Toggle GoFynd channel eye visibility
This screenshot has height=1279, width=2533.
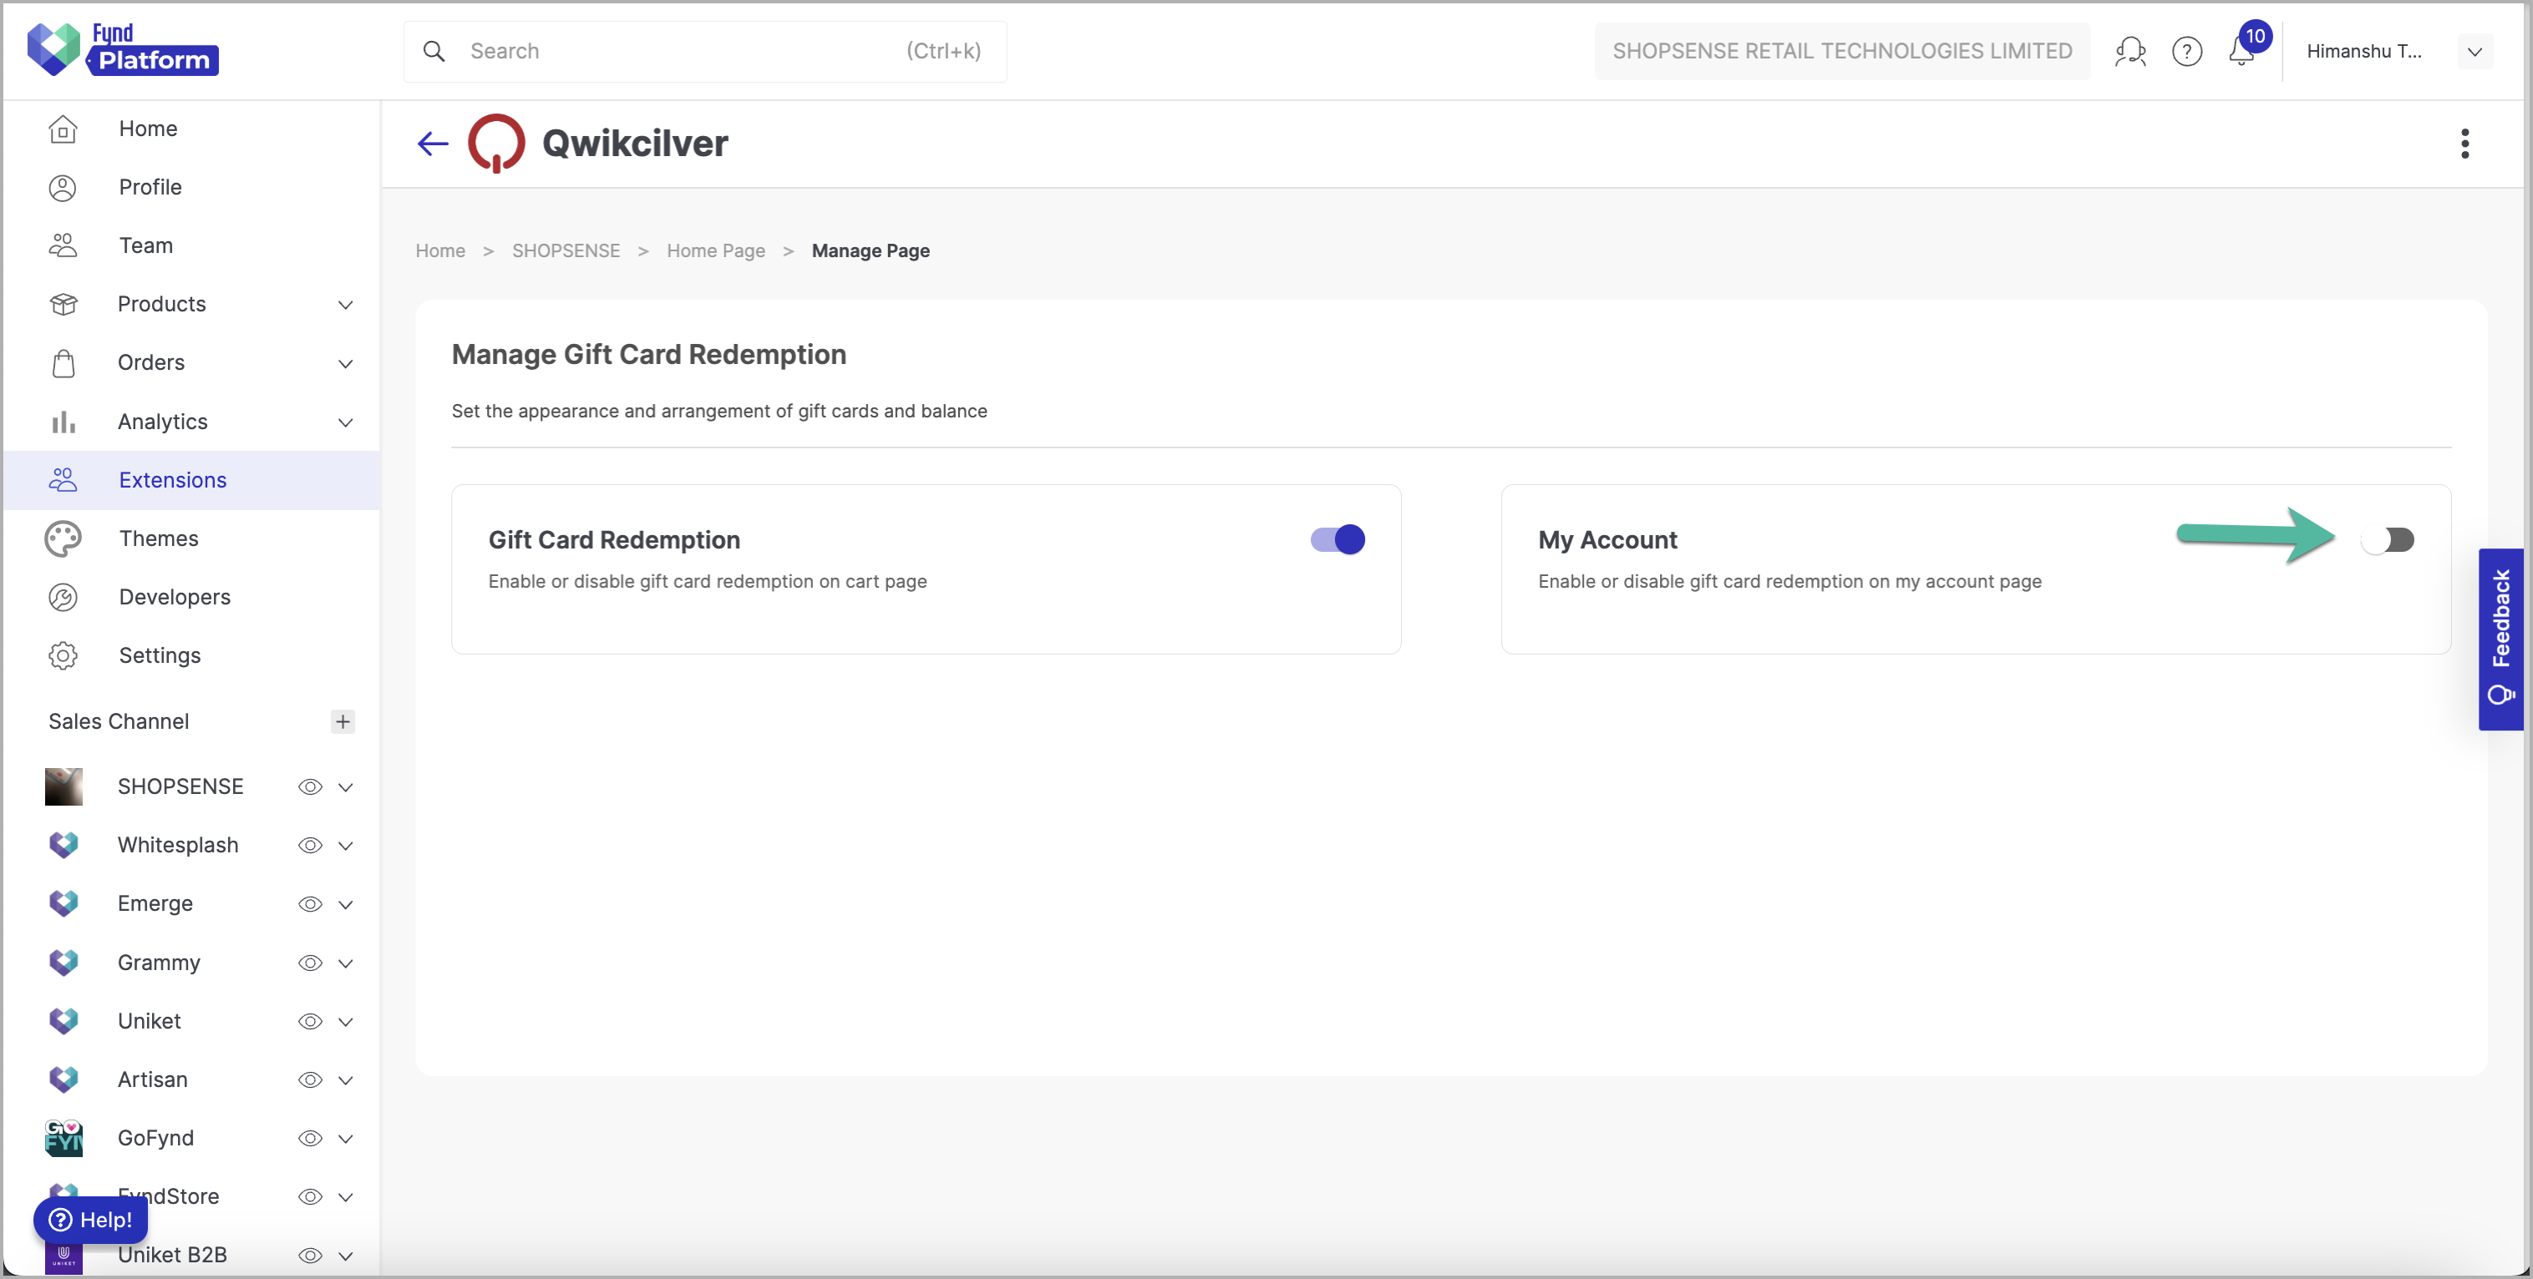[310, 1139]
